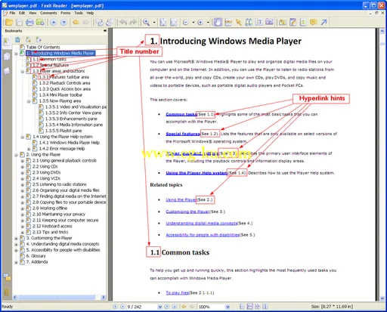387x312 pixels.
Task: Select '1.3.2 Playback Controls area' bookmark
Action: point(64,83)
